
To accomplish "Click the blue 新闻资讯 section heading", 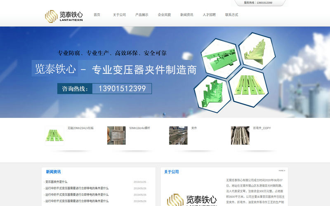I will tap(53, 172).
